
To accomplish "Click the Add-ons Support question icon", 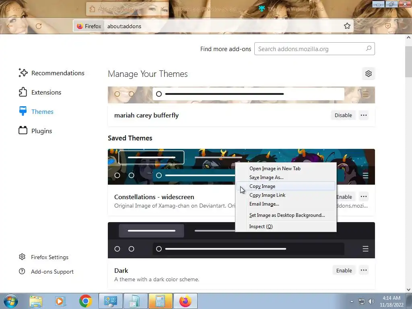I will click(22, 271).
